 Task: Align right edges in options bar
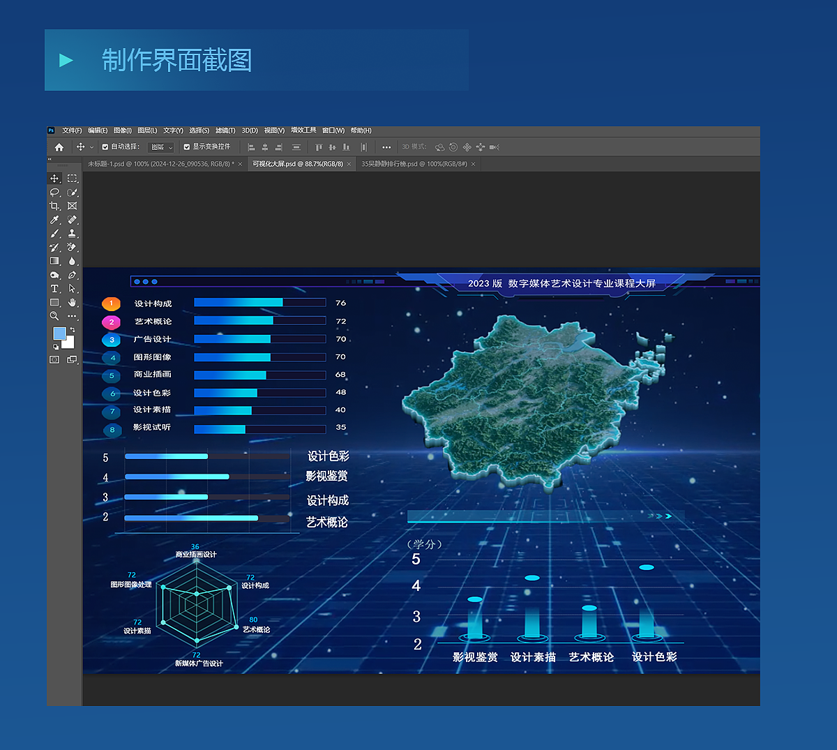click(278, 147)
